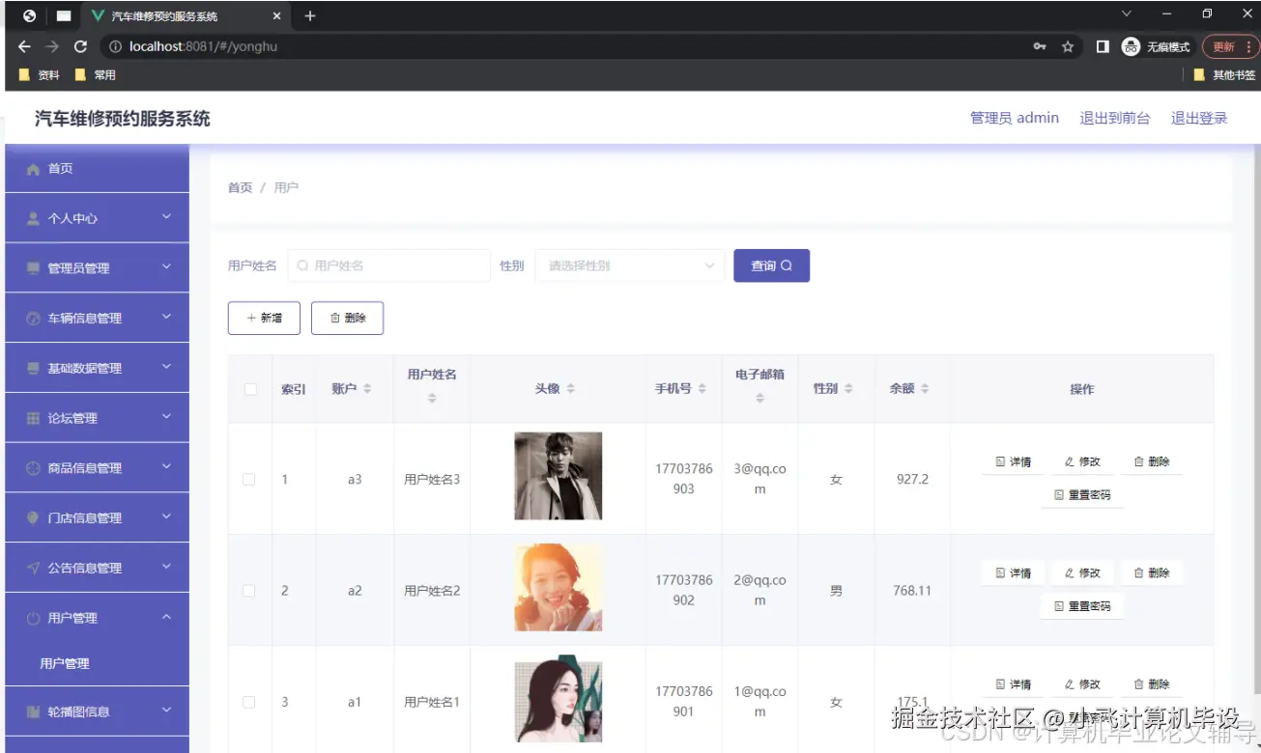Collapse the 用户管理 menu chevron
This screenshot has height=753, width=1261.
[x=166, y=617]
